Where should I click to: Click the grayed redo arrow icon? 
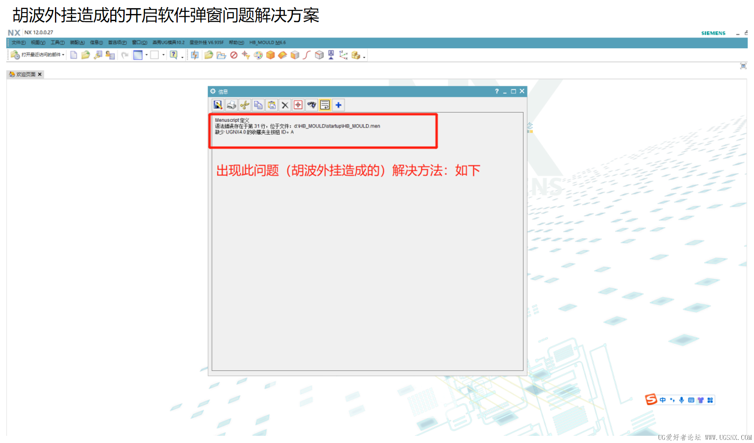point(125,55)
